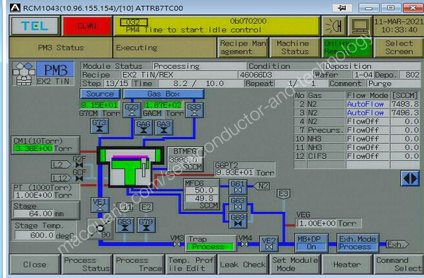Page the gas table with arrow button
Viewport: 424px width, 278px height.
tap(409, 178)
